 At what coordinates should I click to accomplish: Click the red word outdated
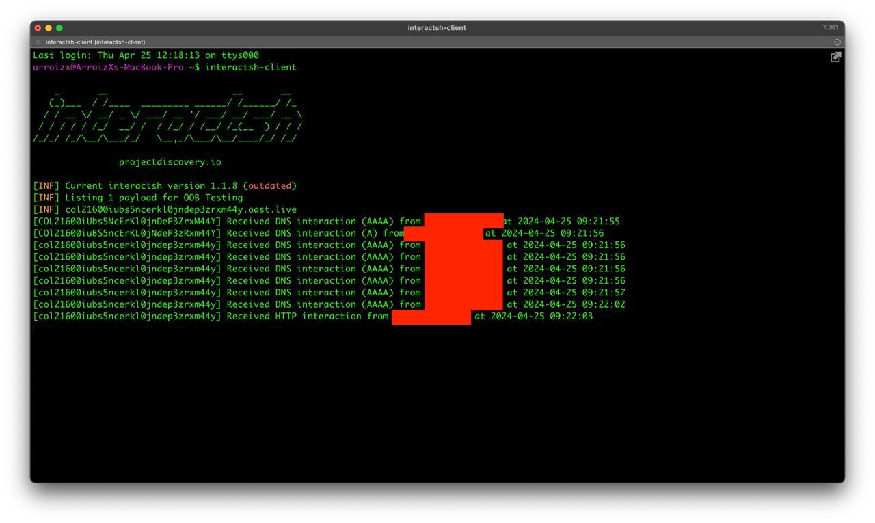coord(269,186)
